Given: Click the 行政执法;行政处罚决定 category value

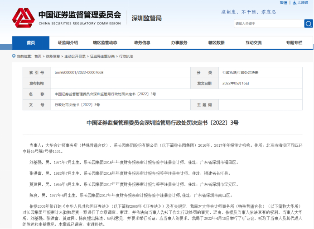Looking at the screenshot, I should [240, 73].
